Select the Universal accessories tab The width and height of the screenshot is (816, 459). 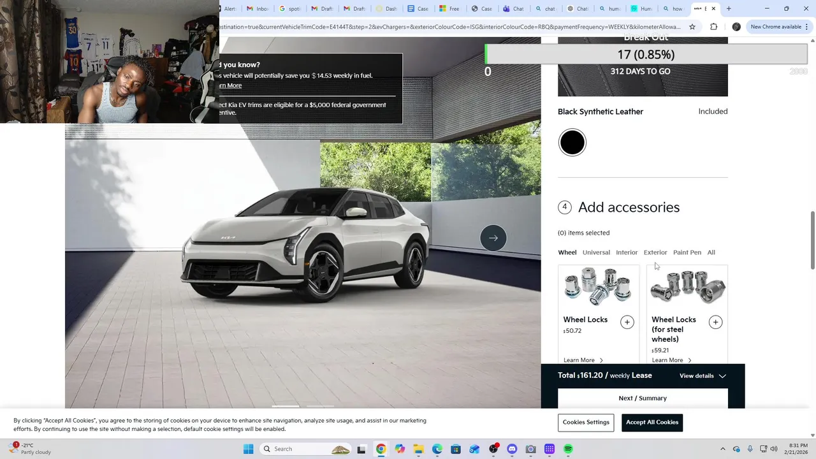click(596, 252)
